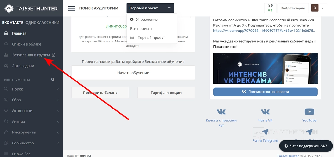Click Подписаться на новости button
Image resolution: width=334 pixels, height=157 pixels.
click(265, 92)
